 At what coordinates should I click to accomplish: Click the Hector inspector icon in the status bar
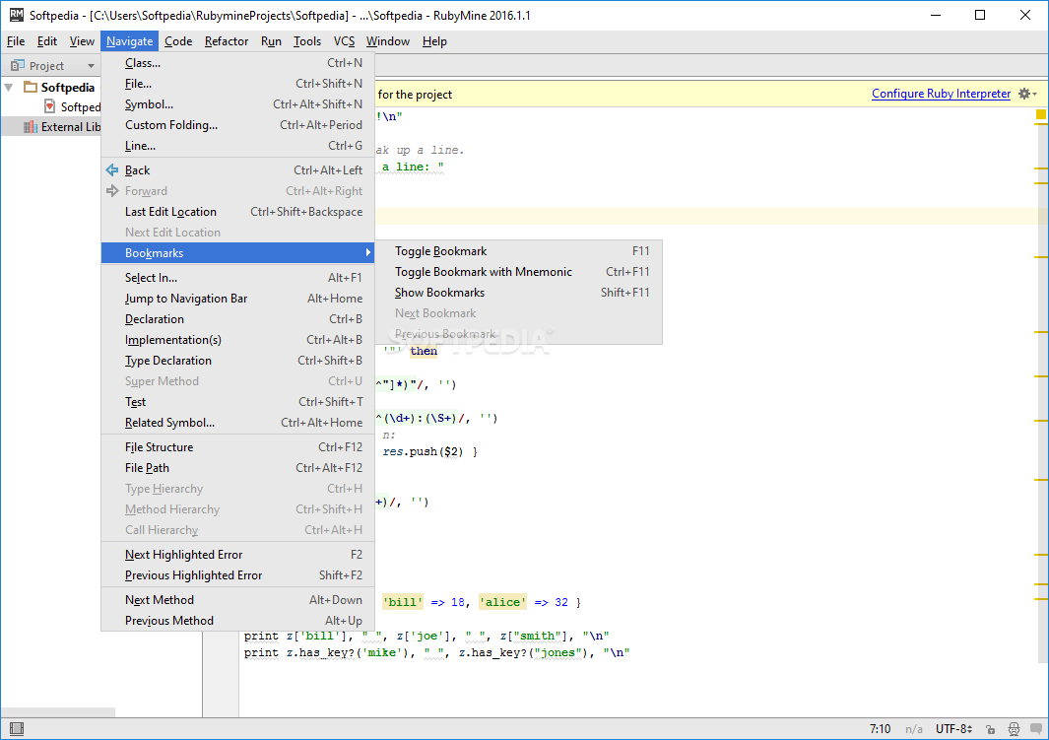point(1015,728)
